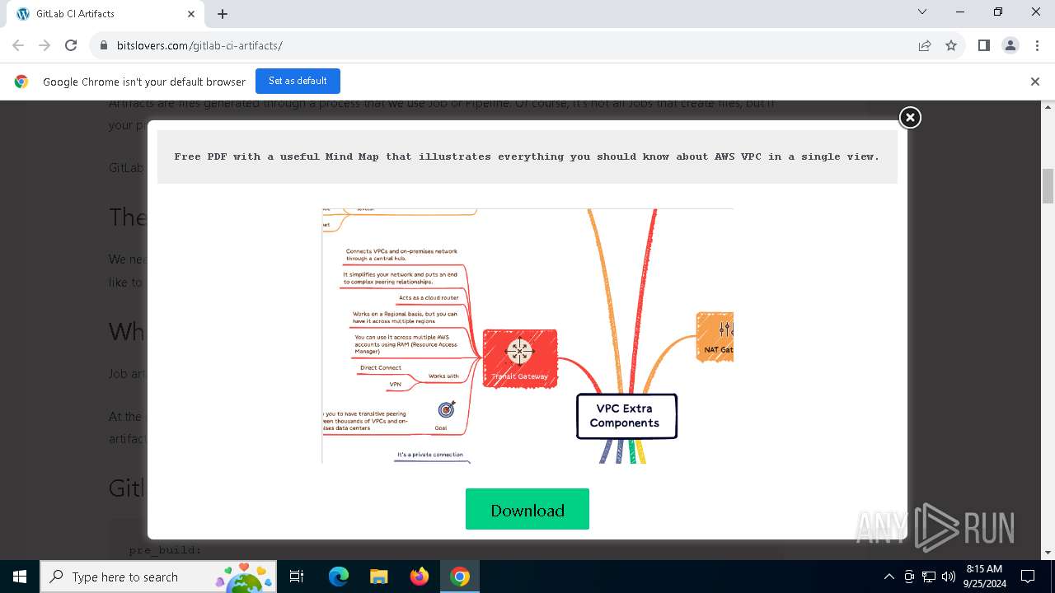
Task: Share this page icon in address bar
Action: [925, 45]
